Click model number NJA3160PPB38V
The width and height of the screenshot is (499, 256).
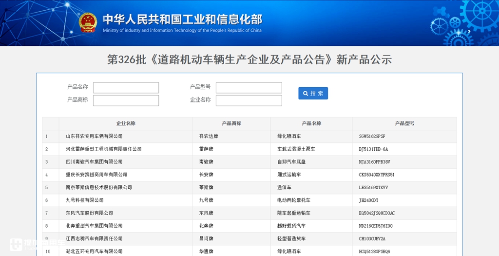pos(375,162)
